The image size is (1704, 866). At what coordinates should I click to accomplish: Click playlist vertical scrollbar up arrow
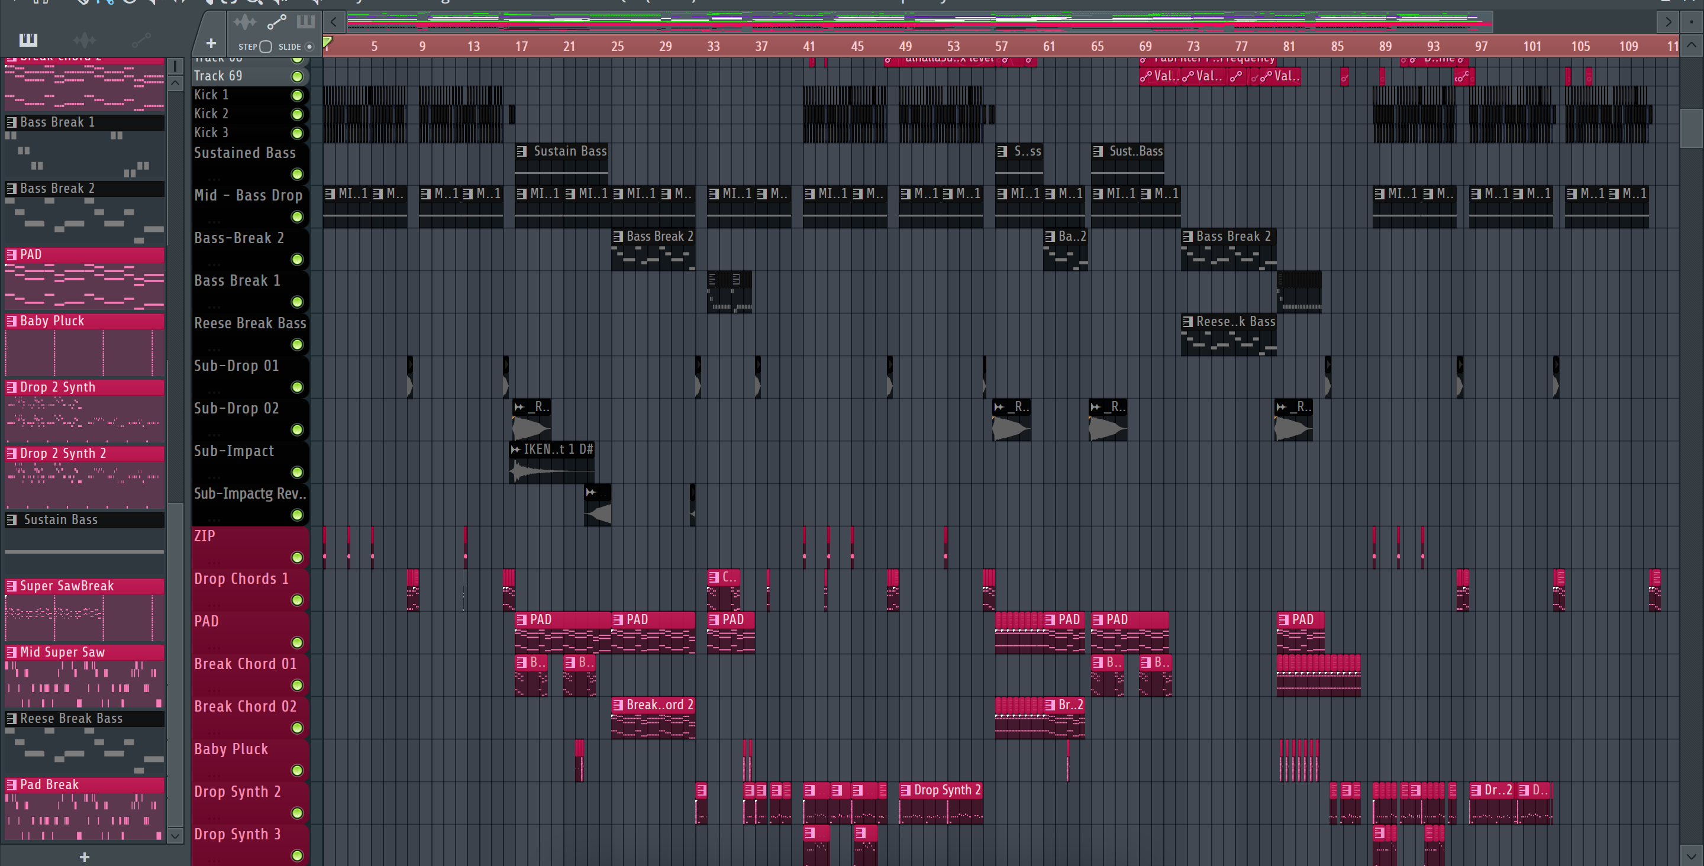(1692, 45)
